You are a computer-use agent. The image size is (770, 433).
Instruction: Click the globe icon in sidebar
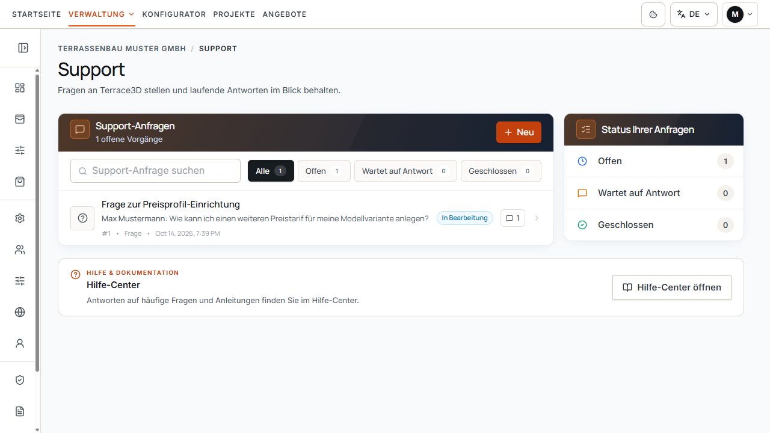[x=20, y=312]
